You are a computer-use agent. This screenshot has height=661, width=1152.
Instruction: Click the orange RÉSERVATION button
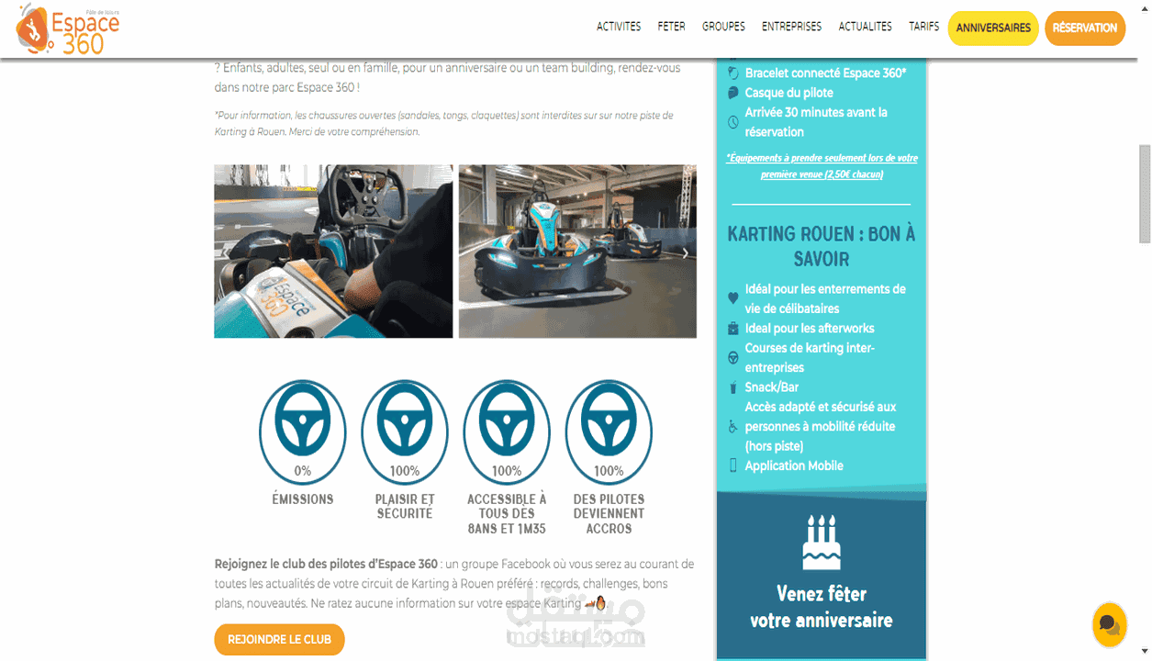[1085, 28]
